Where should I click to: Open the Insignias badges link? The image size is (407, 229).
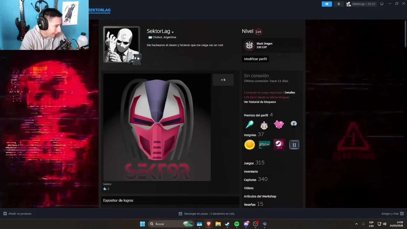click(250, 135)
